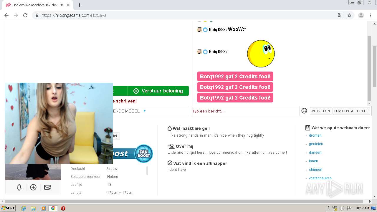This screenshot has height=212, width=377.
Task: Open the Action Center flag icon
Action: [x=349, y=208]
